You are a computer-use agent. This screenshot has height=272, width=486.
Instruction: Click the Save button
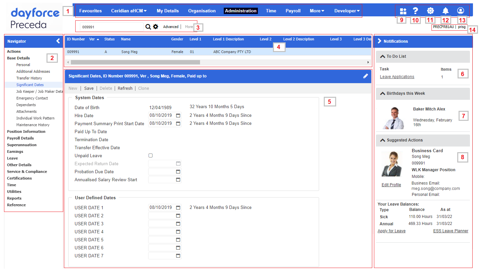[89, 88]
